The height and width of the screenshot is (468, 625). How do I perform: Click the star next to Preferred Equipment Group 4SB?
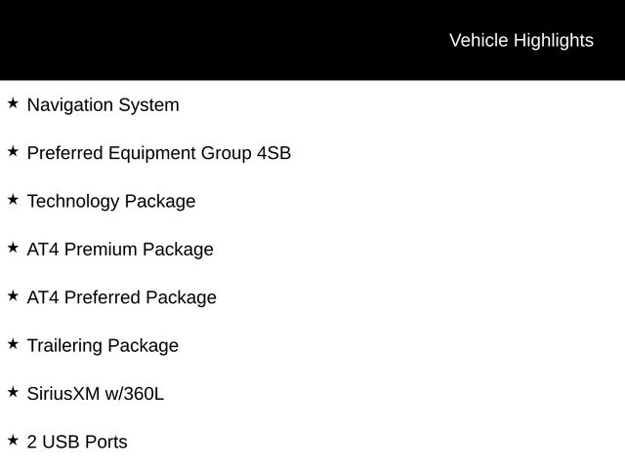(13, 151)
